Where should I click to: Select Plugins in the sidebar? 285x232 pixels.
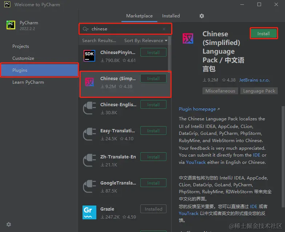39,70
